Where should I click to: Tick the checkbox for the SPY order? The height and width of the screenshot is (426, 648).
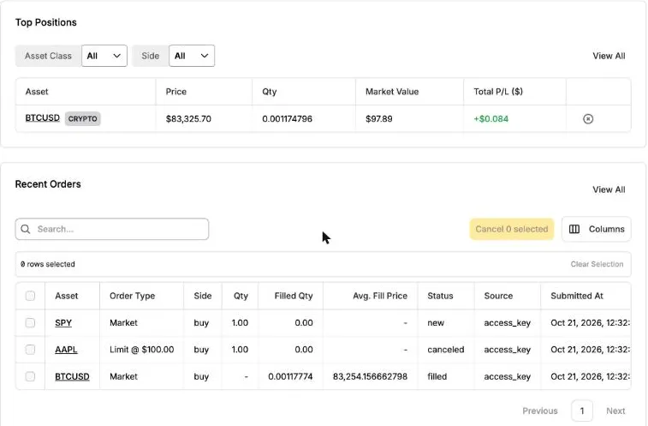pyautogui.click(x=30, y=322)
